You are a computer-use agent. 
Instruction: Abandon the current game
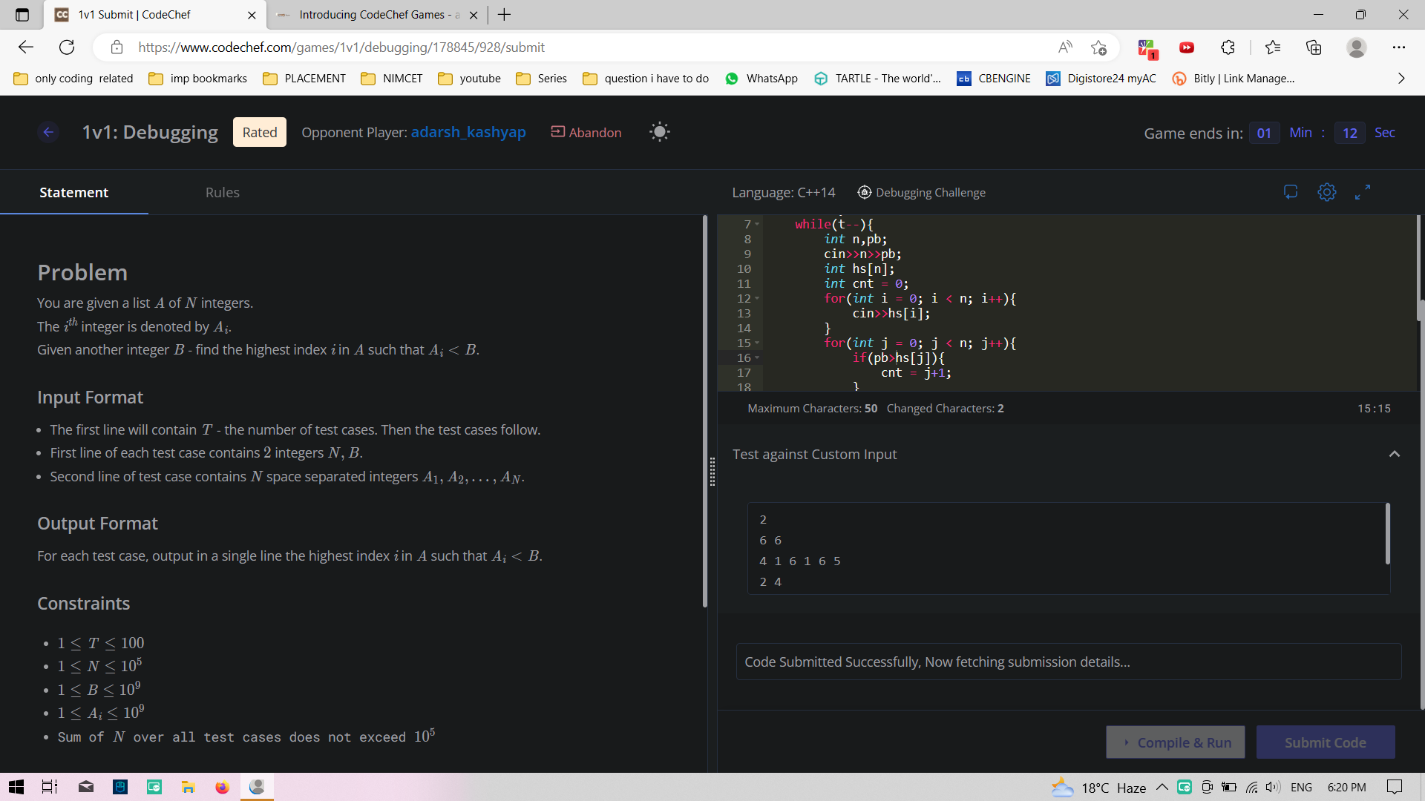pyautogui.click(x=586, y=132)
